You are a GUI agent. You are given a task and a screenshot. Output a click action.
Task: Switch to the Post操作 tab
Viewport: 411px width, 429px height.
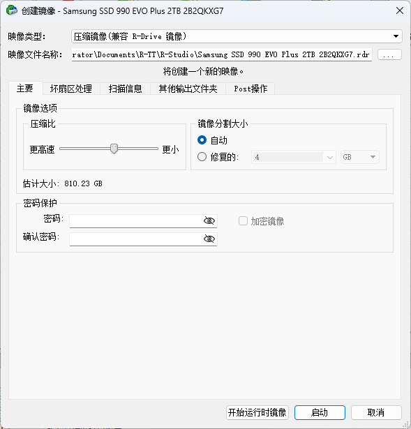click(251, 89)
